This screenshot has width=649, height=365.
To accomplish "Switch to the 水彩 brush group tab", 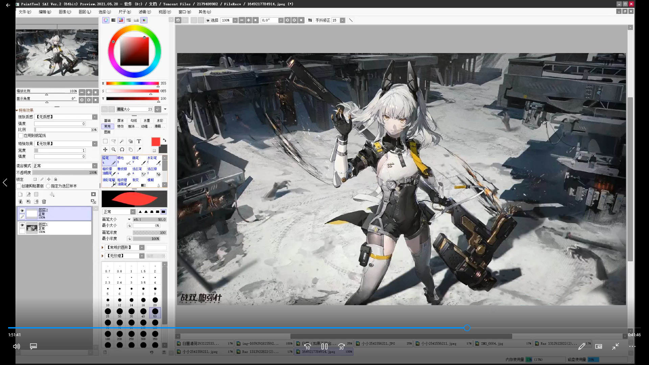I will (x=160, y=121).
